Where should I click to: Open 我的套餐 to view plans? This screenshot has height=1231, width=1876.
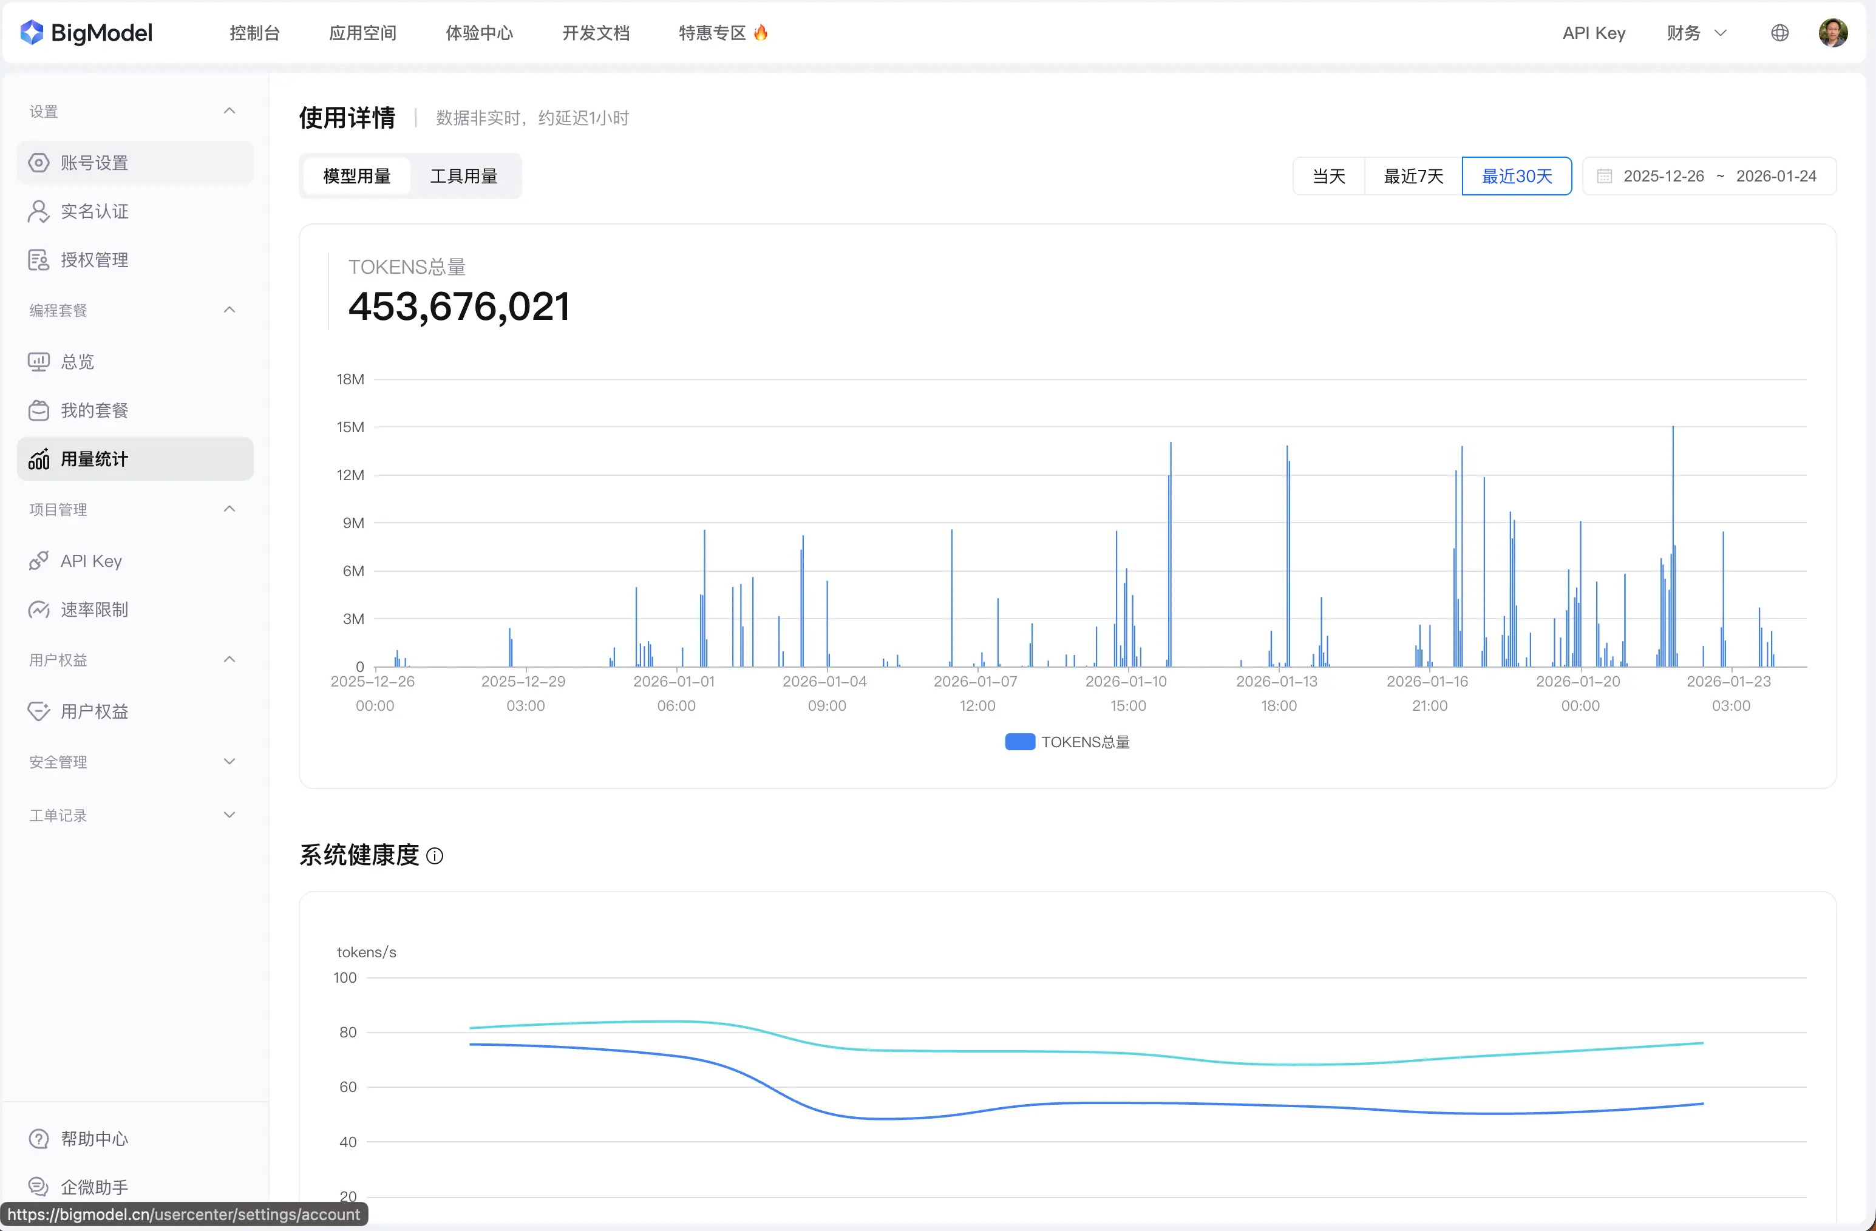click(x=93, y=410)
